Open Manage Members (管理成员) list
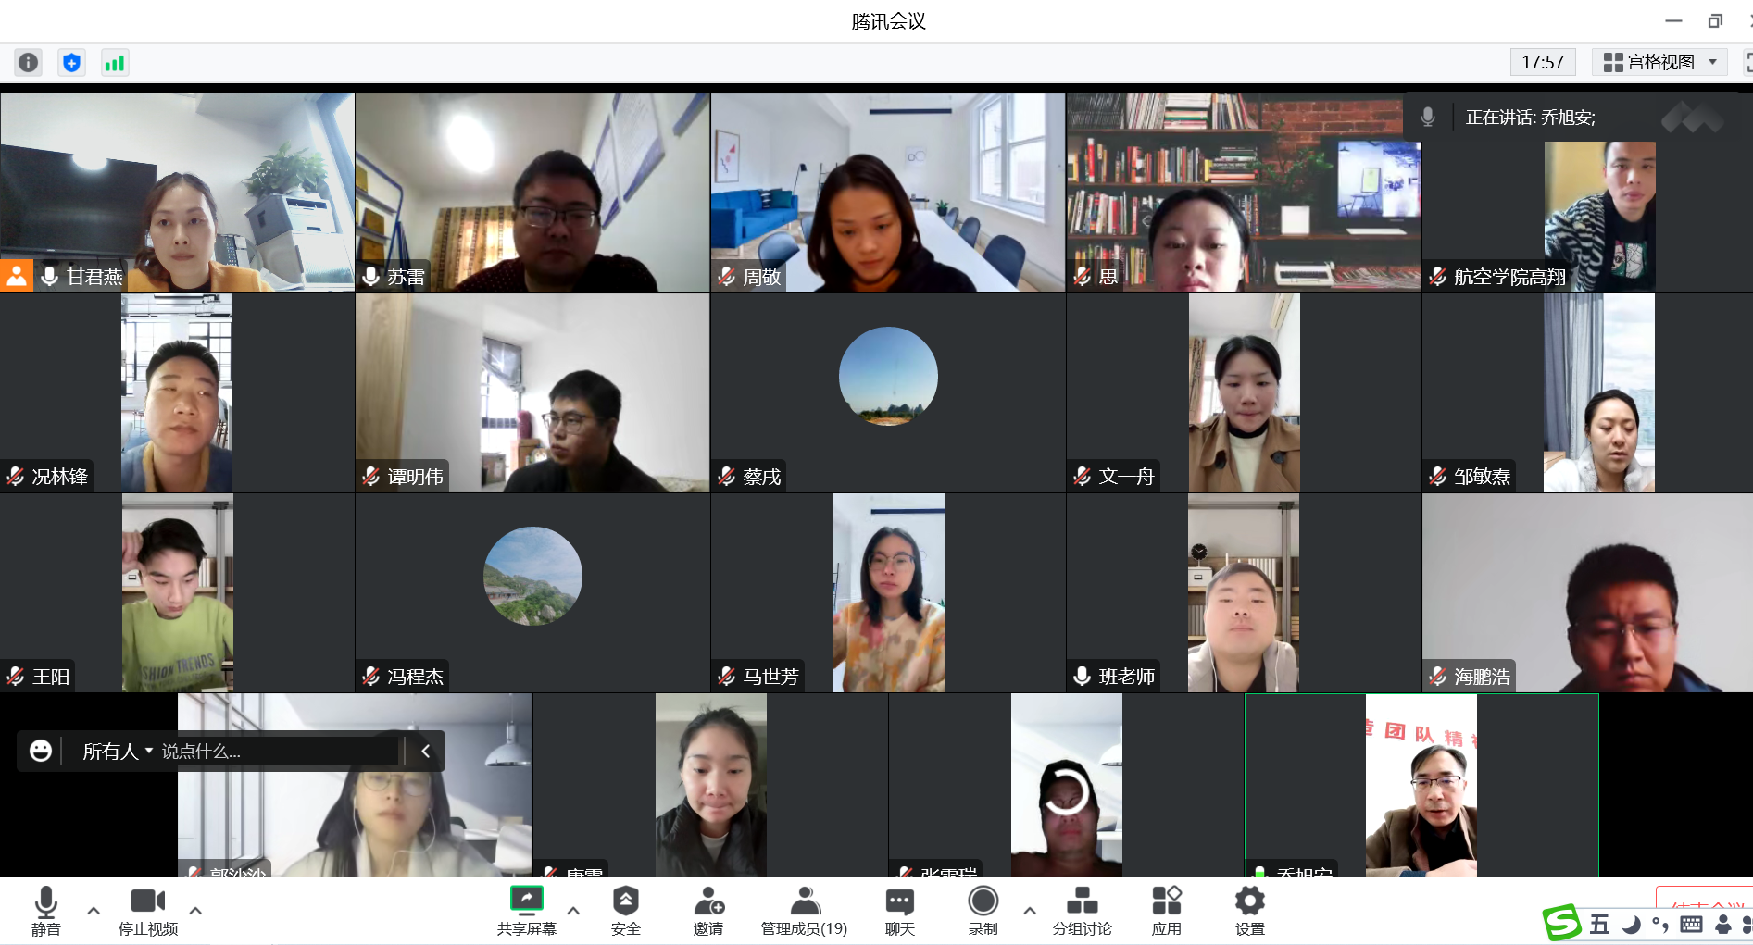The width and height of the screenshot is (1753, 945). [x=804, y=910]
